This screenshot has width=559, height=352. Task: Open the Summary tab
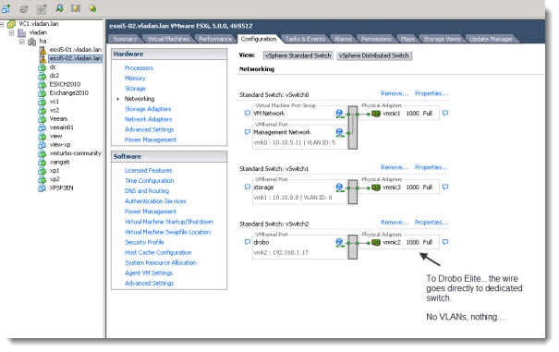tap(125, 39)
